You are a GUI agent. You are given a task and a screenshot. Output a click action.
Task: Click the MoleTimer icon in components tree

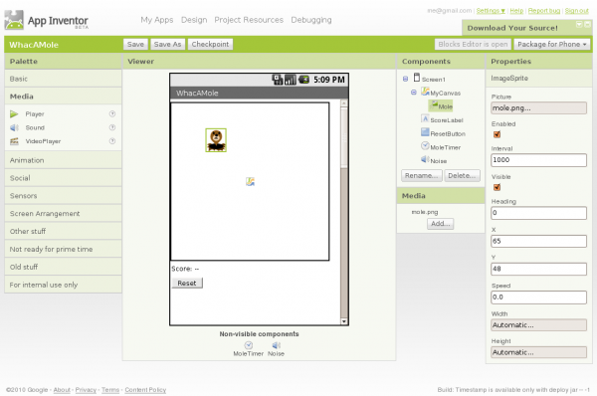425,146
